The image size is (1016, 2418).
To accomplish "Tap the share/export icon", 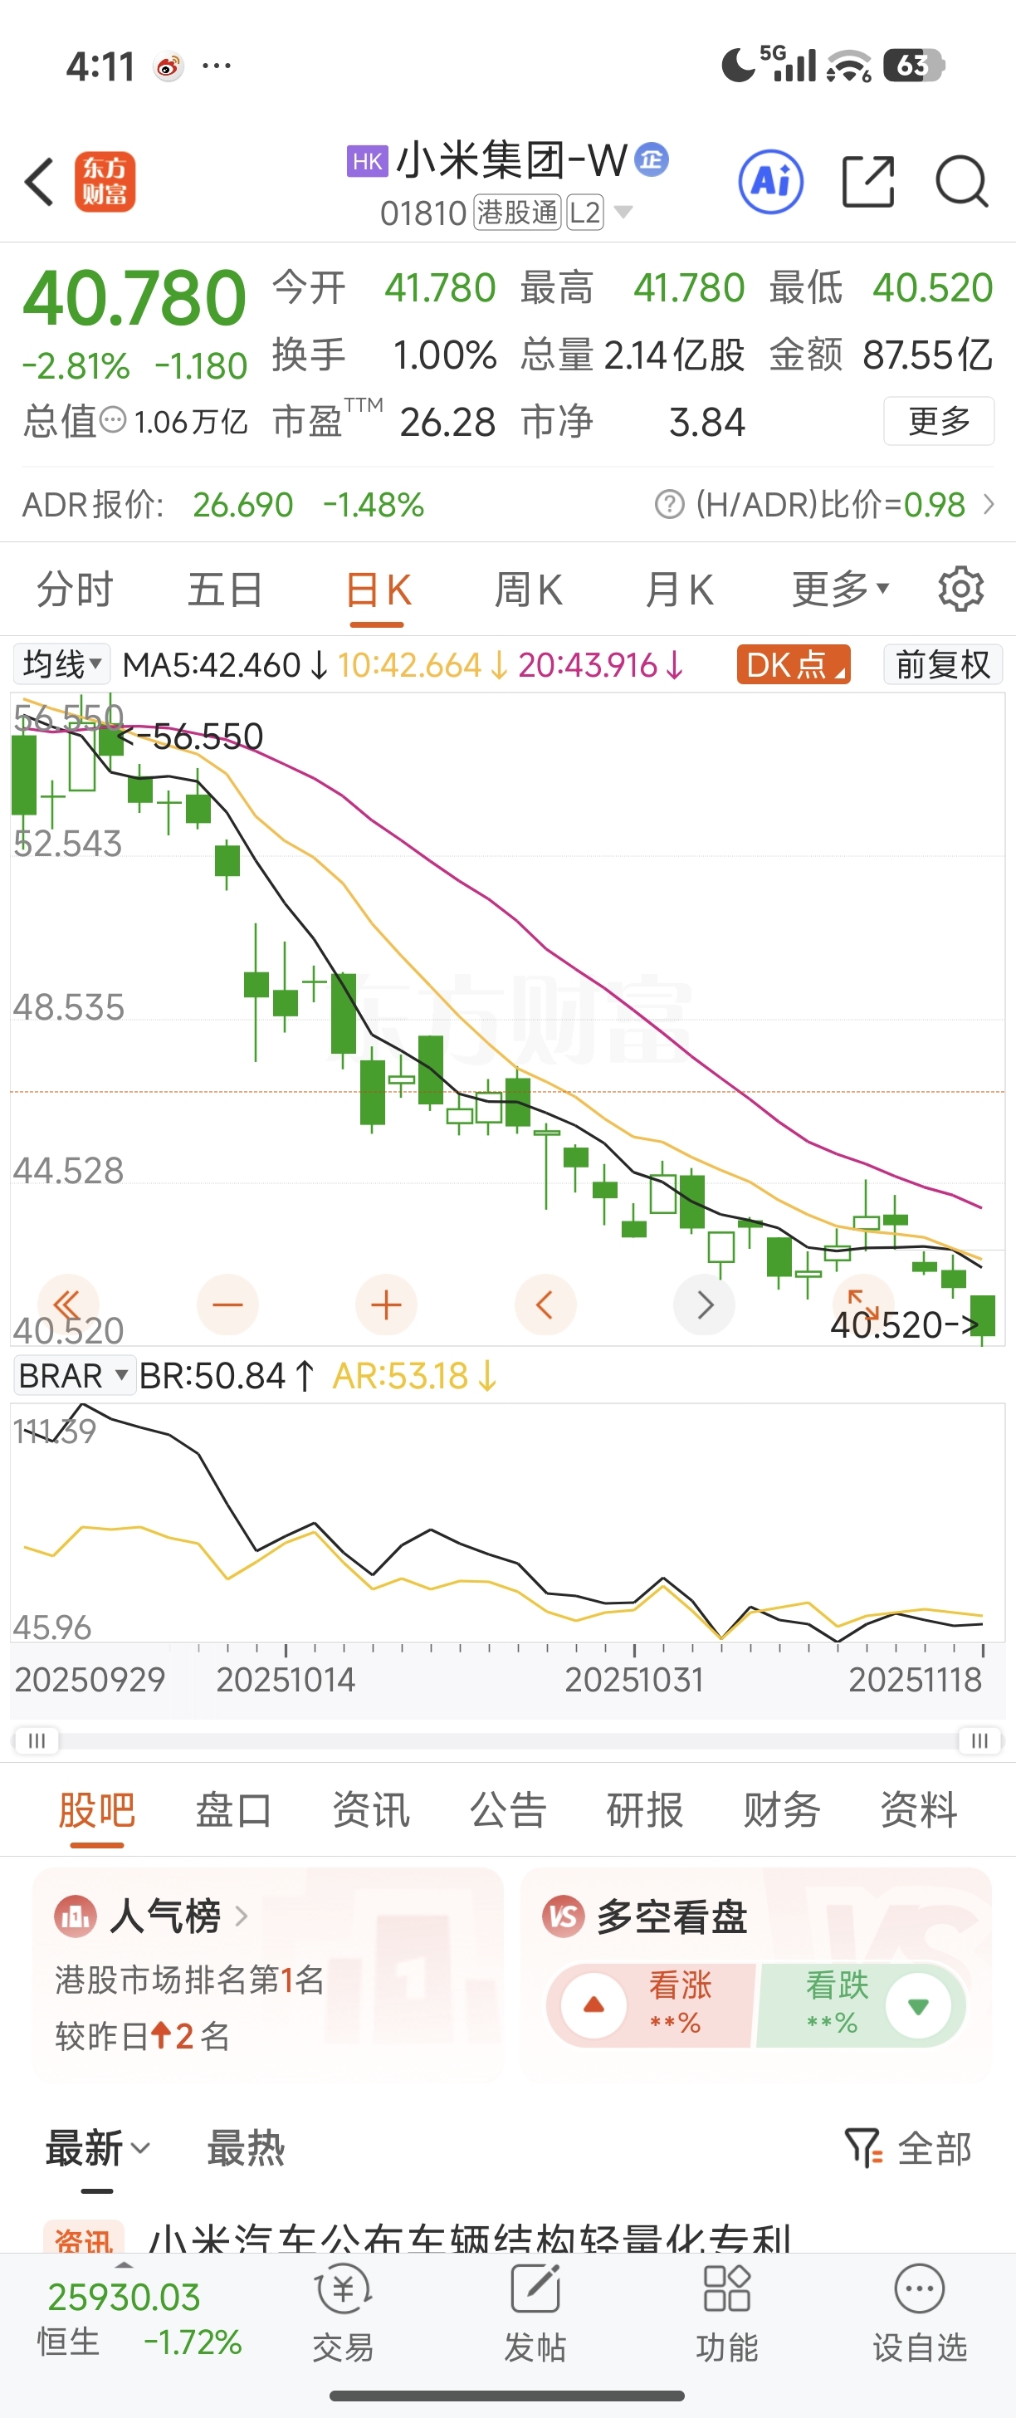I will (867, 181).
